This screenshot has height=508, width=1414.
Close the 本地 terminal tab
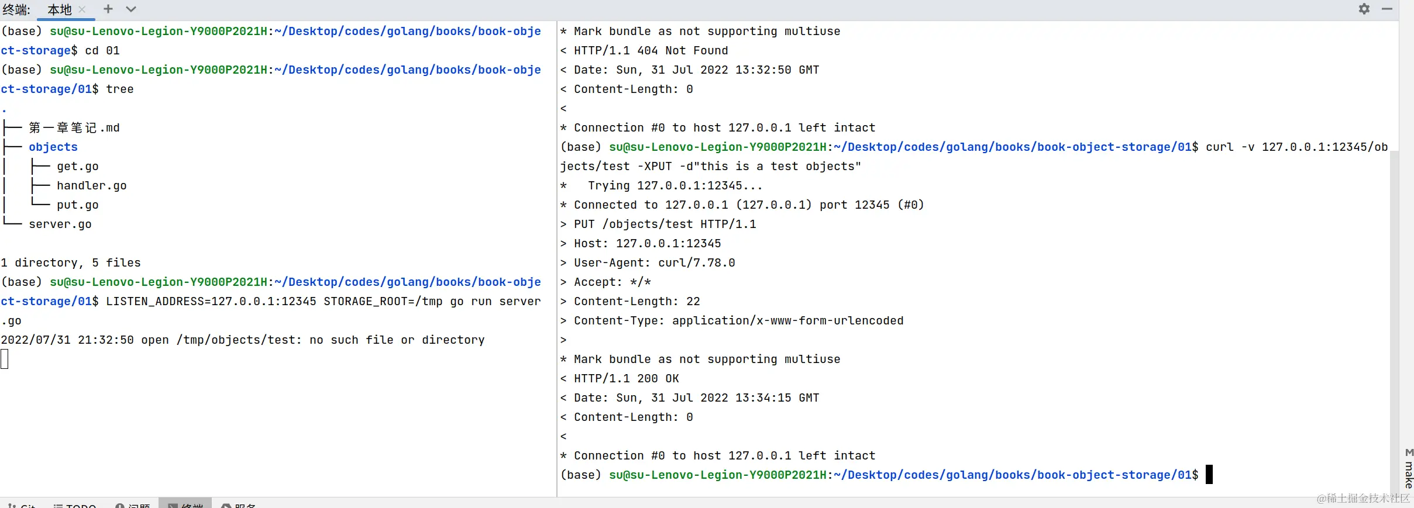pos(82,9)
